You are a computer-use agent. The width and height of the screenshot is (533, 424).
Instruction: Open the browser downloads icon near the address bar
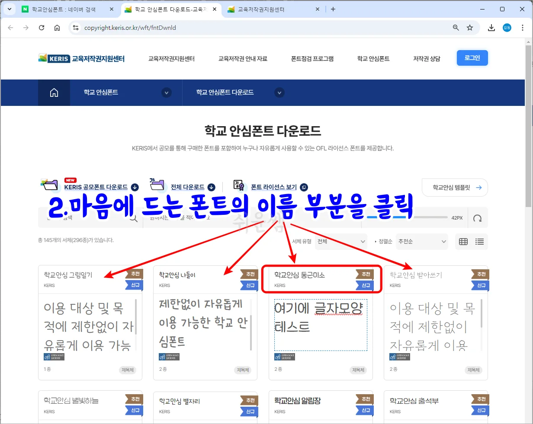pyautogui.click(x=491, y=27)
